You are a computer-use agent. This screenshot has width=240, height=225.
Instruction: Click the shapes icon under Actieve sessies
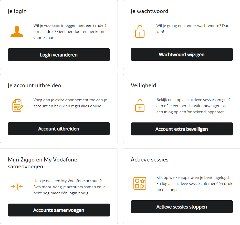pyautogui.click(x=140, y=183)
